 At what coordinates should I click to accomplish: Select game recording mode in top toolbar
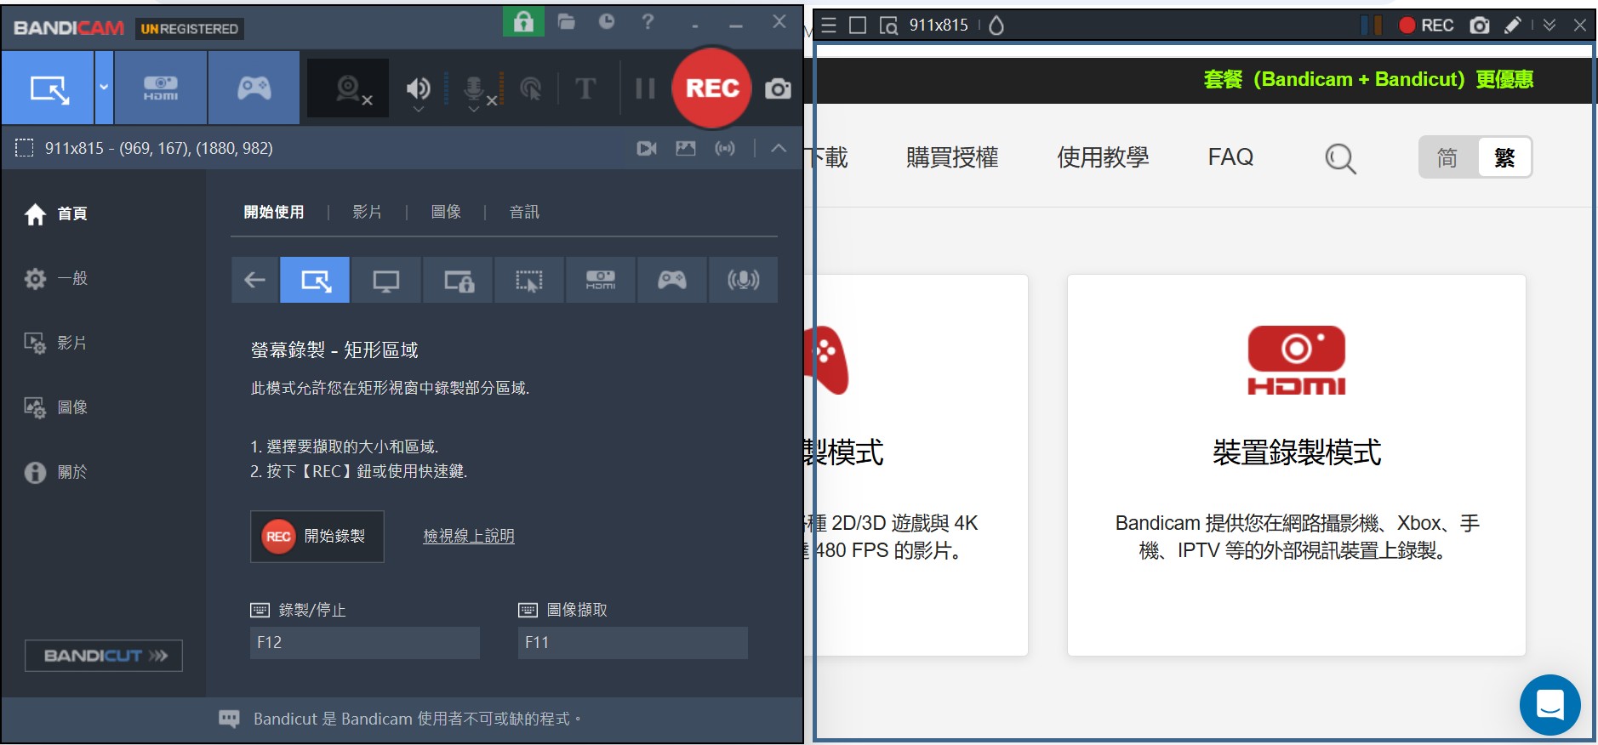[x=254, y=88]
